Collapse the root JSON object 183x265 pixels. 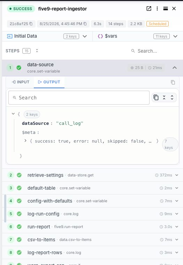pos(13,114)
